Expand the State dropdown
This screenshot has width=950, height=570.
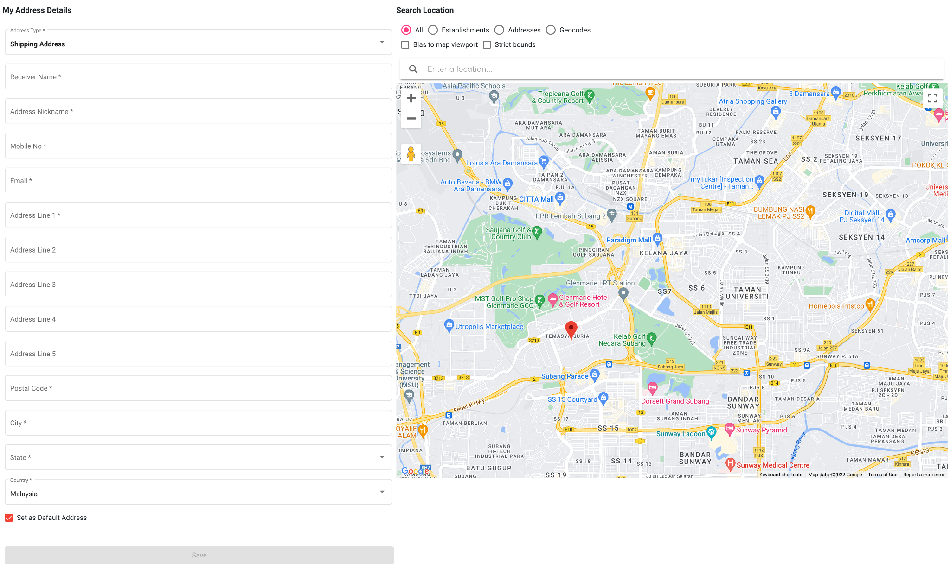(x=198, y=457)
